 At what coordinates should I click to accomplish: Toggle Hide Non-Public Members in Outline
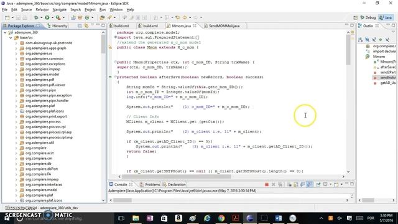point(381,40)
